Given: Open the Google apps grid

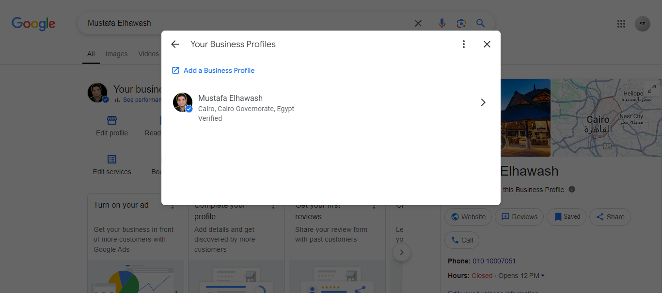Looking at the screenshot, I should tap(621, 23).
